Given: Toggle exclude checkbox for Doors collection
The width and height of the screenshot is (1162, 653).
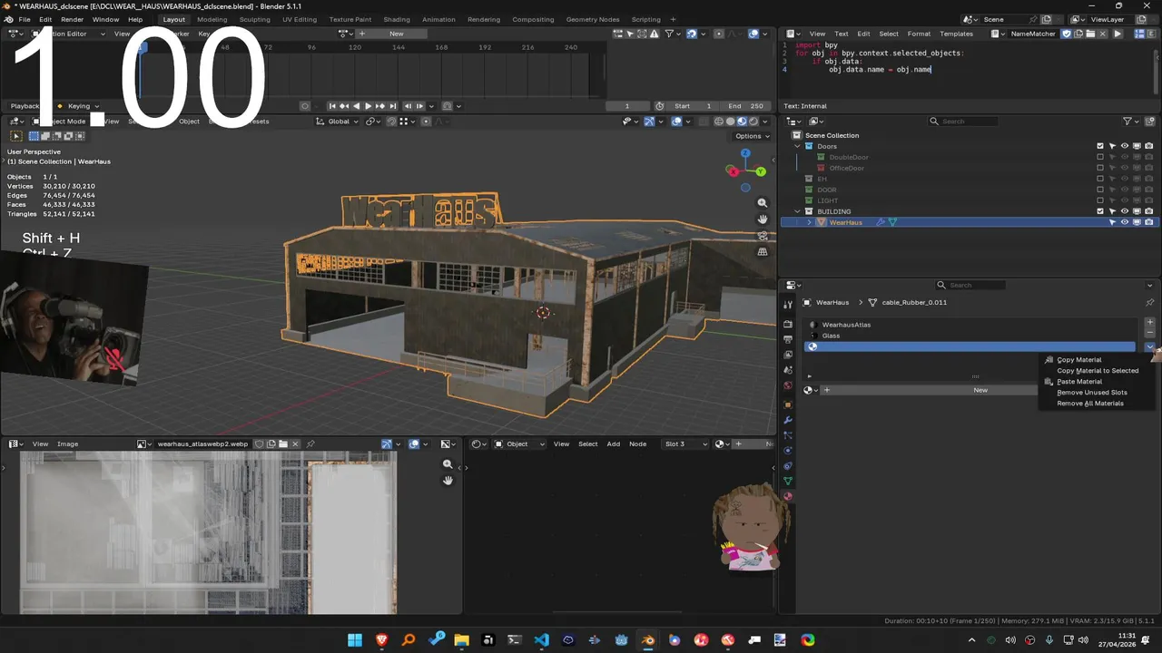Looking at the screenshot, I should click(1100, 146).
